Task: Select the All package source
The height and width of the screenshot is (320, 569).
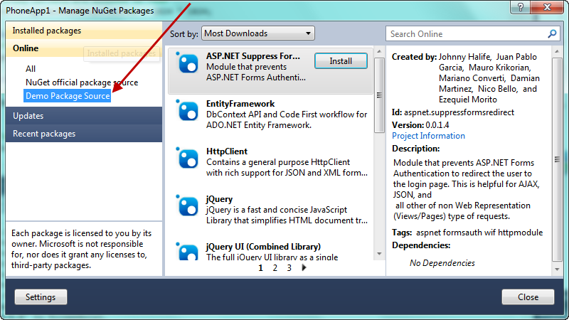Action: click(31, 69)
